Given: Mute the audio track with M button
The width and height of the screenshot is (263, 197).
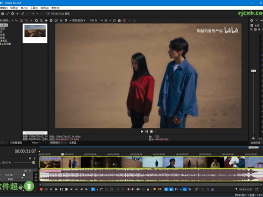Looking at the screenshot, I should click(x=25, y=170).
